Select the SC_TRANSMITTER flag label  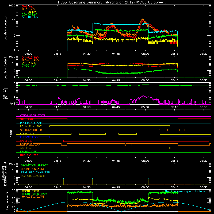31,130
